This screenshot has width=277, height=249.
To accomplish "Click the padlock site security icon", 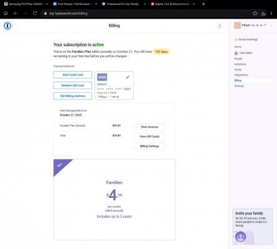I will 45,13.
